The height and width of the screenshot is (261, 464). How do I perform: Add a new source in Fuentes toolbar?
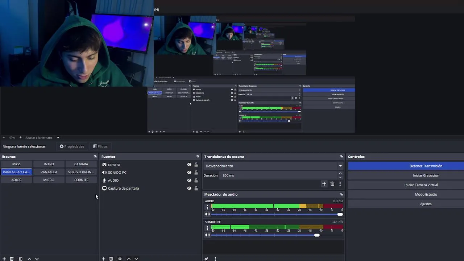point(103,259)
